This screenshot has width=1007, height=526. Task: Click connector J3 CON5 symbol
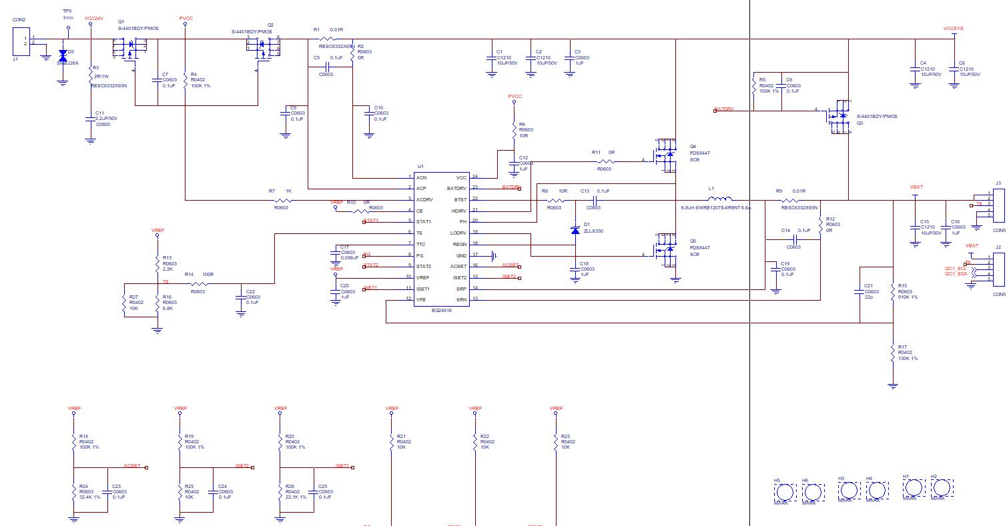[998, 205]
